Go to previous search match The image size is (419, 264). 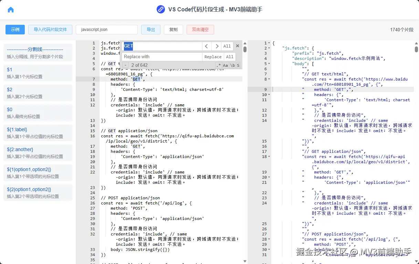[207, 46]
